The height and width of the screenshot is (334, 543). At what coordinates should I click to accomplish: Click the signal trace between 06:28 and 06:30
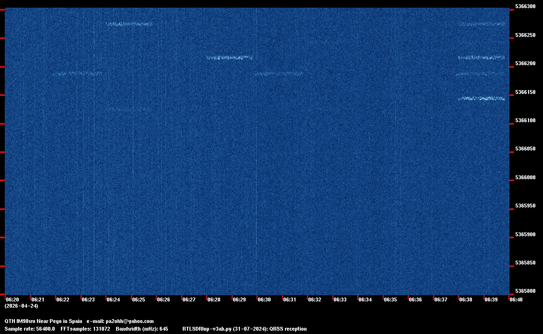229,58
